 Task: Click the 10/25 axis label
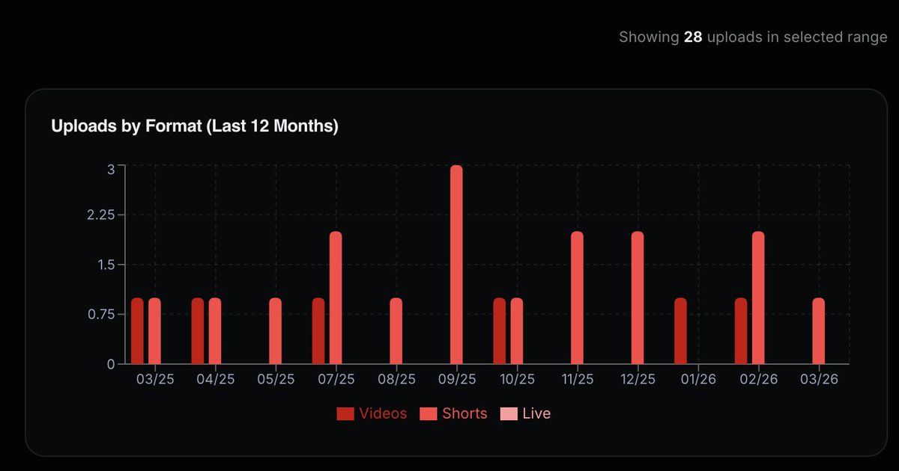point(517,379)
